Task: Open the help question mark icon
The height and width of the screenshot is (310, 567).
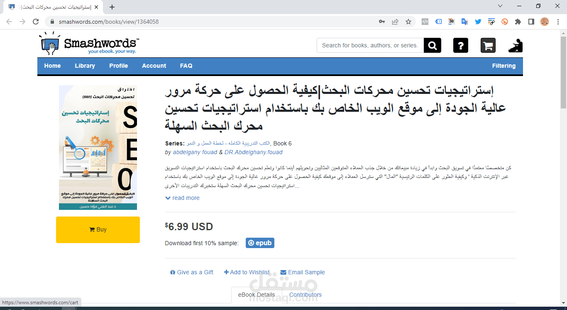Action: click(x=461, y=45)
